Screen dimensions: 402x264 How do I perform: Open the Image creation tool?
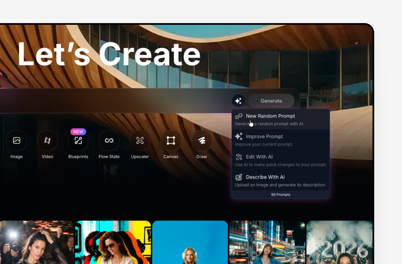tap(16, 140)
